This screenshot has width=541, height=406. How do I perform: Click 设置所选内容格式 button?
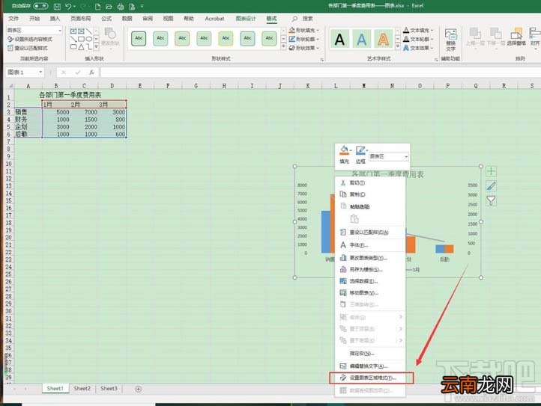pos(30,40)
